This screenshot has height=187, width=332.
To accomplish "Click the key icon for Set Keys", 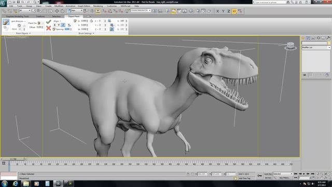I will [259, 176].
